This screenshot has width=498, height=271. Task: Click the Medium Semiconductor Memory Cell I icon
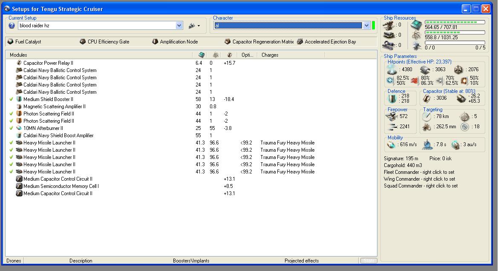pyautogui.click(x=19, y=186)
